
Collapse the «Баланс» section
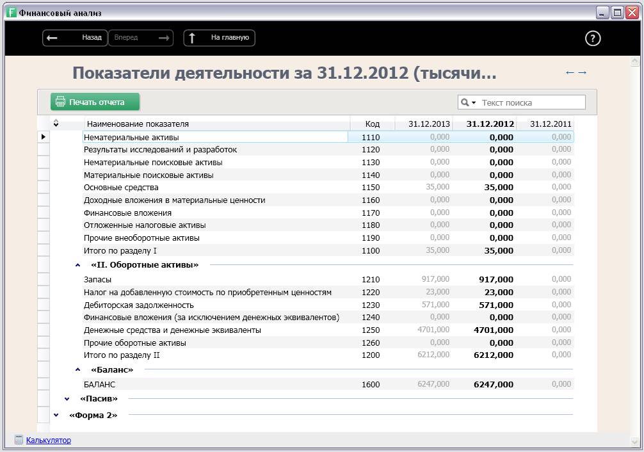click(x=78, y=370)
